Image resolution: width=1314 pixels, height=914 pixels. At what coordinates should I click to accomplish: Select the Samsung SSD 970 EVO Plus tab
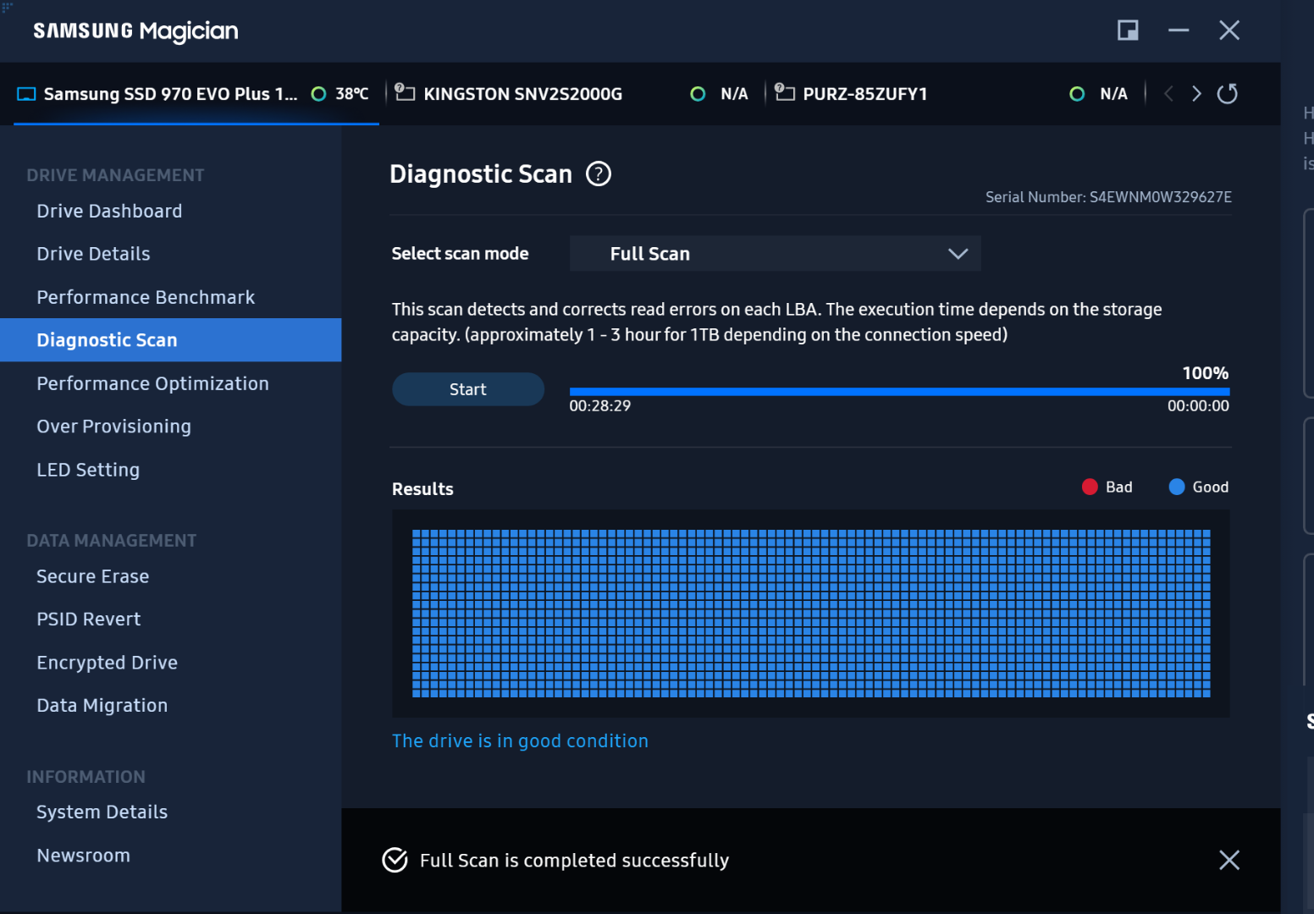196,94
